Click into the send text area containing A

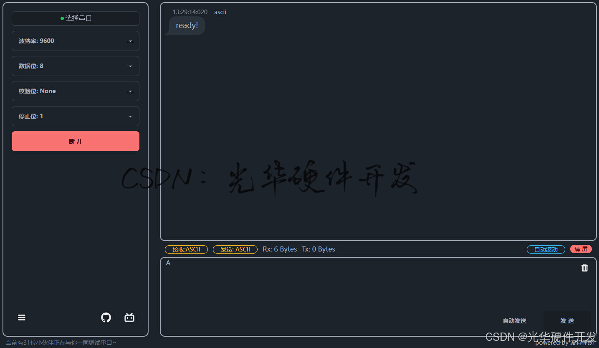(x=378, y=297)
